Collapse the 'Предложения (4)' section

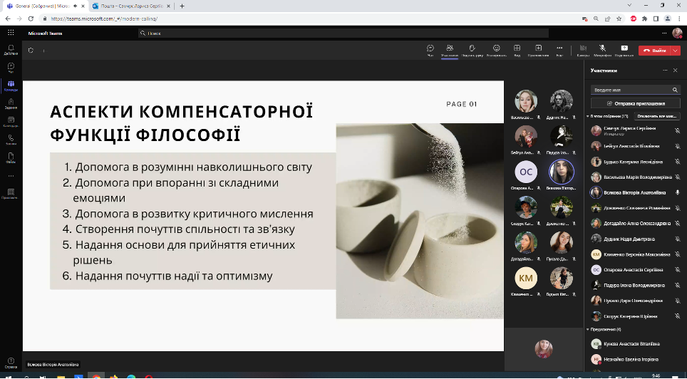pyautogui.click(x=588, y=330)
